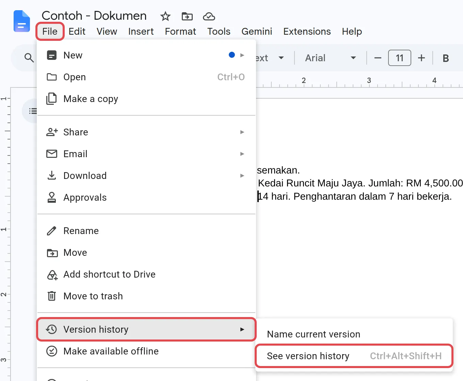The height and width of the screenshot is (381, 463).
Task: Click the Version history clock icon
Action: (52, 329)
